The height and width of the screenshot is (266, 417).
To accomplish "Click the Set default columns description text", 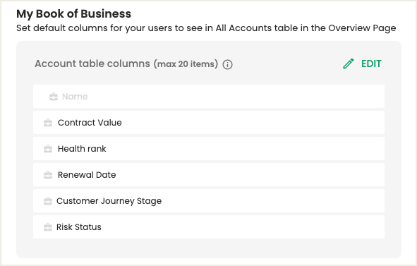I will (206, 28).
